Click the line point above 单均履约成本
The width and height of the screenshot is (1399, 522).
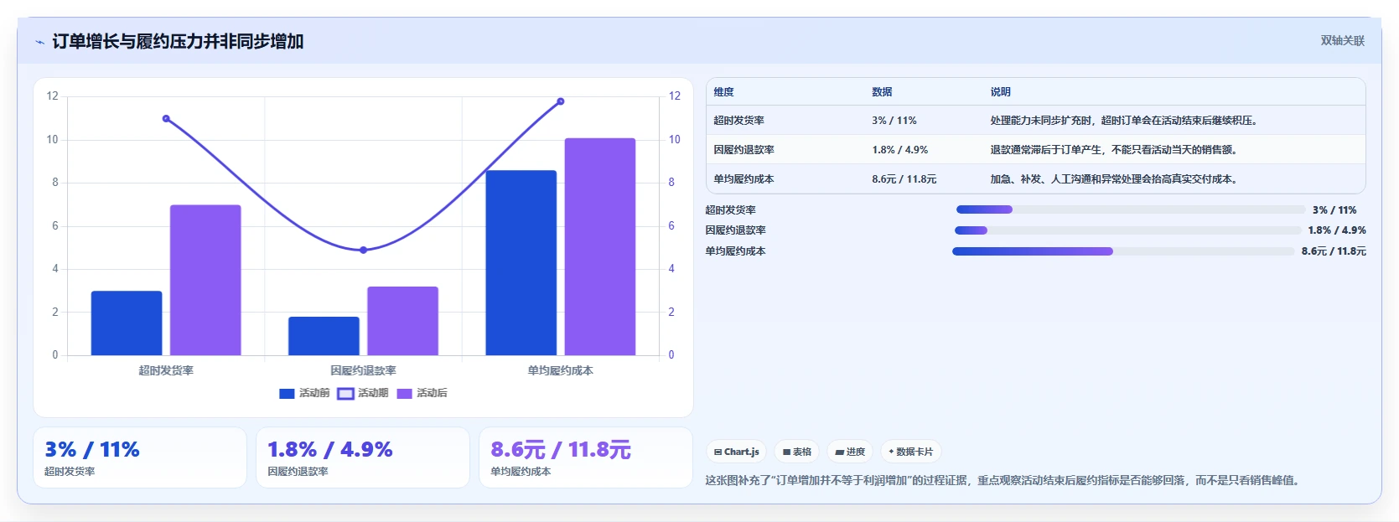pyautogui.click(x=561, y=101)
